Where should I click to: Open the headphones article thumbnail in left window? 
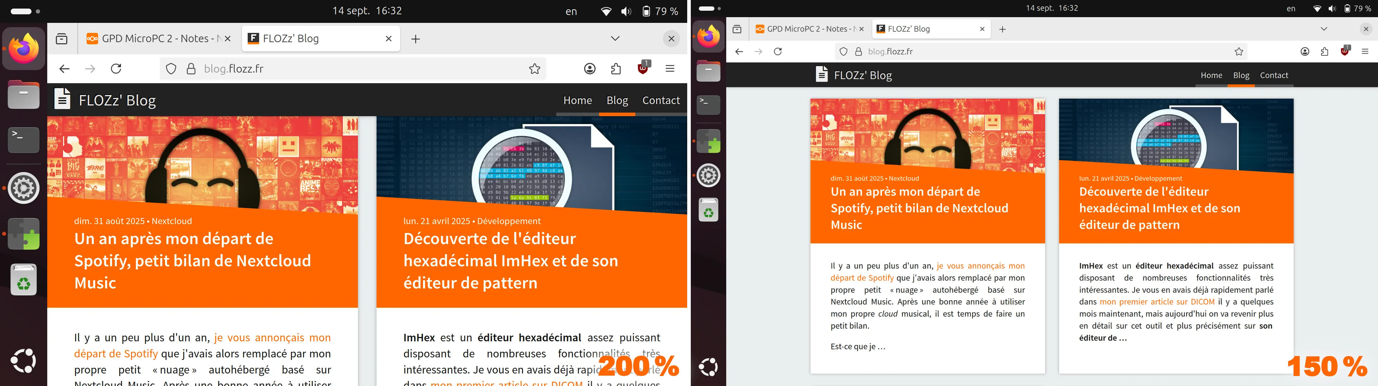[x=202, y=164]
